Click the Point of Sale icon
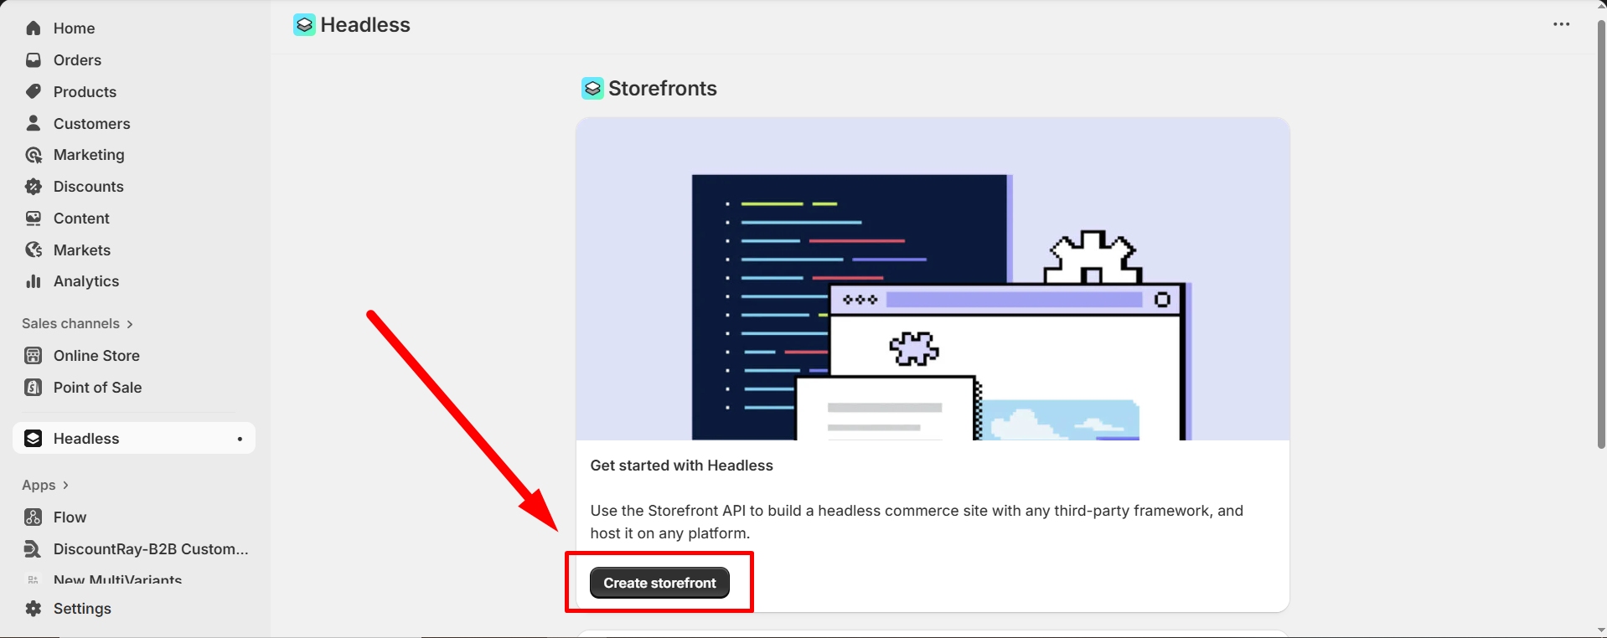The width and height of the screenshot is (1607, 638). click(34, 388)
